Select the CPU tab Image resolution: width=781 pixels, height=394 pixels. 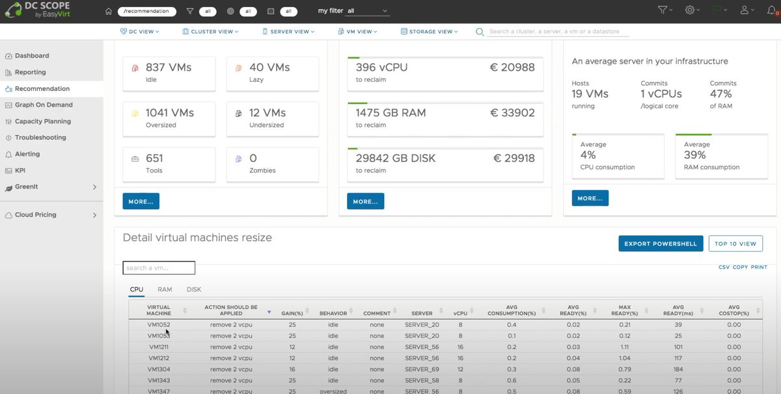137,289
